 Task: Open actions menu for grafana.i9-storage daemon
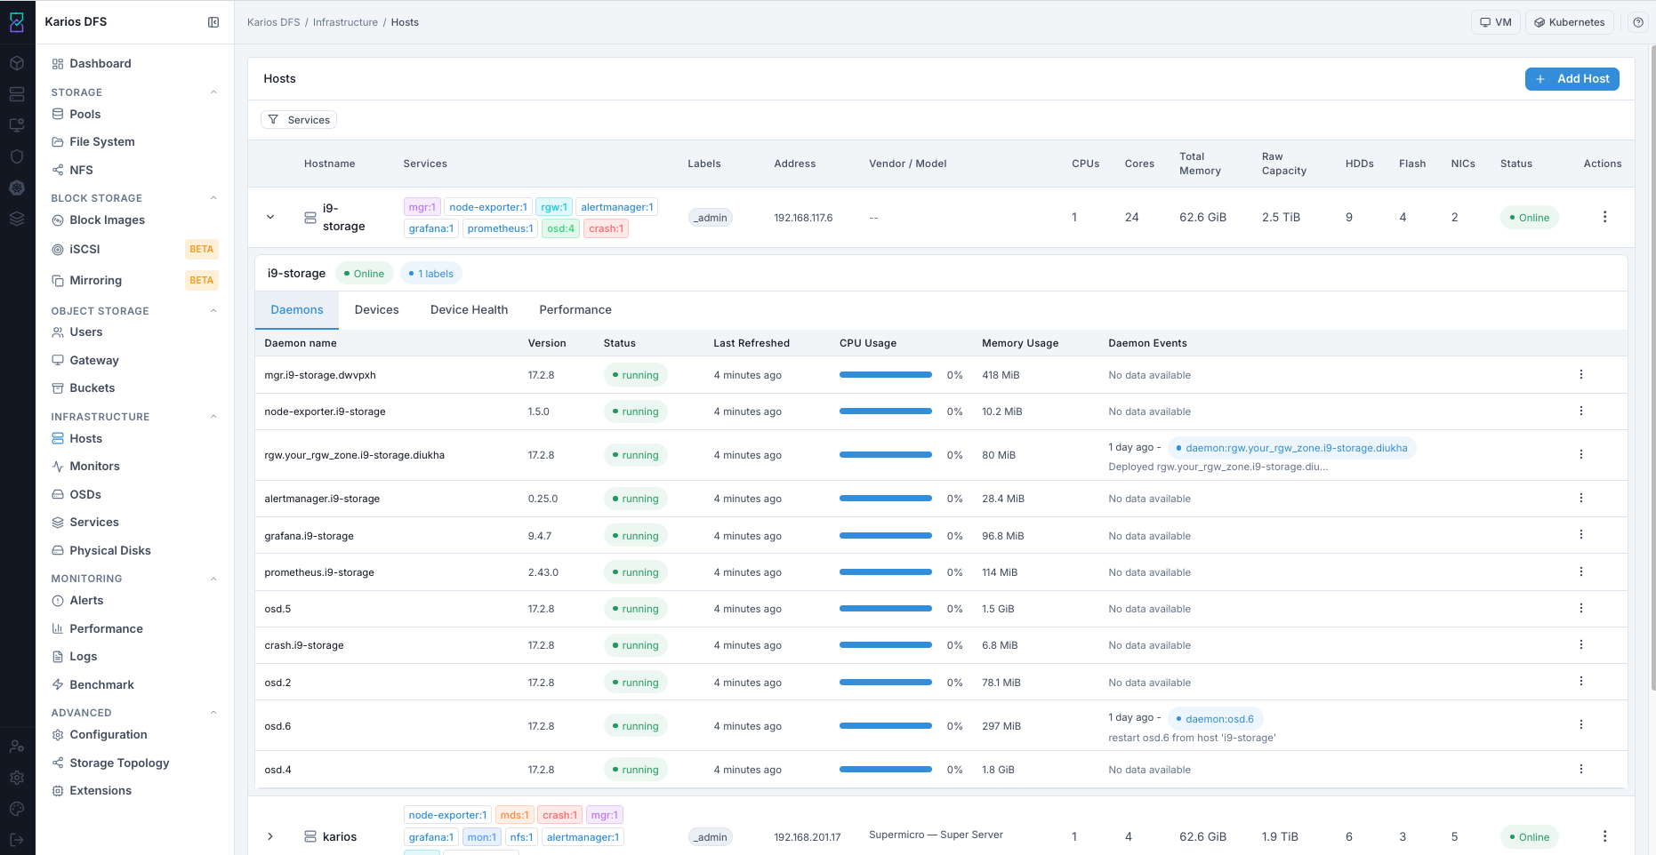(1581, 534)
